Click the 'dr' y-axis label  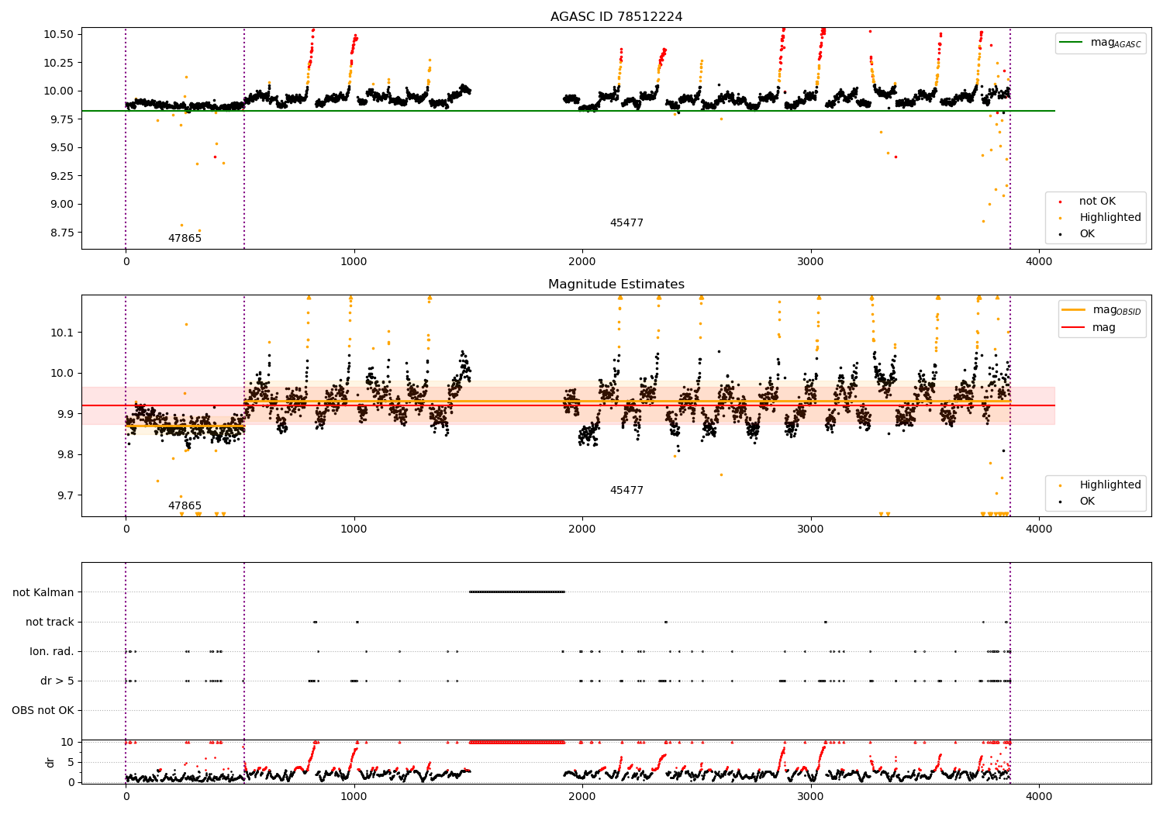(50, 762)
